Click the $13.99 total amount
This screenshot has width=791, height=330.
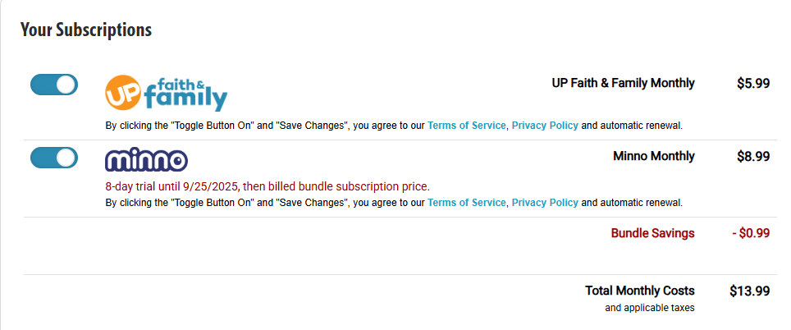point(749,291)
